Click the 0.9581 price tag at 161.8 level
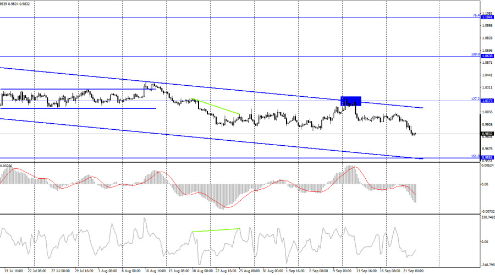Image resolution: width=495 pixels, height=275 pixels. [x=487, y=157]
